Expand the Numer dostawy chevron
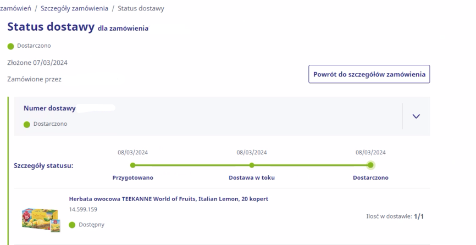The width and height of the screenshot is (476, 245). (416, 116)
